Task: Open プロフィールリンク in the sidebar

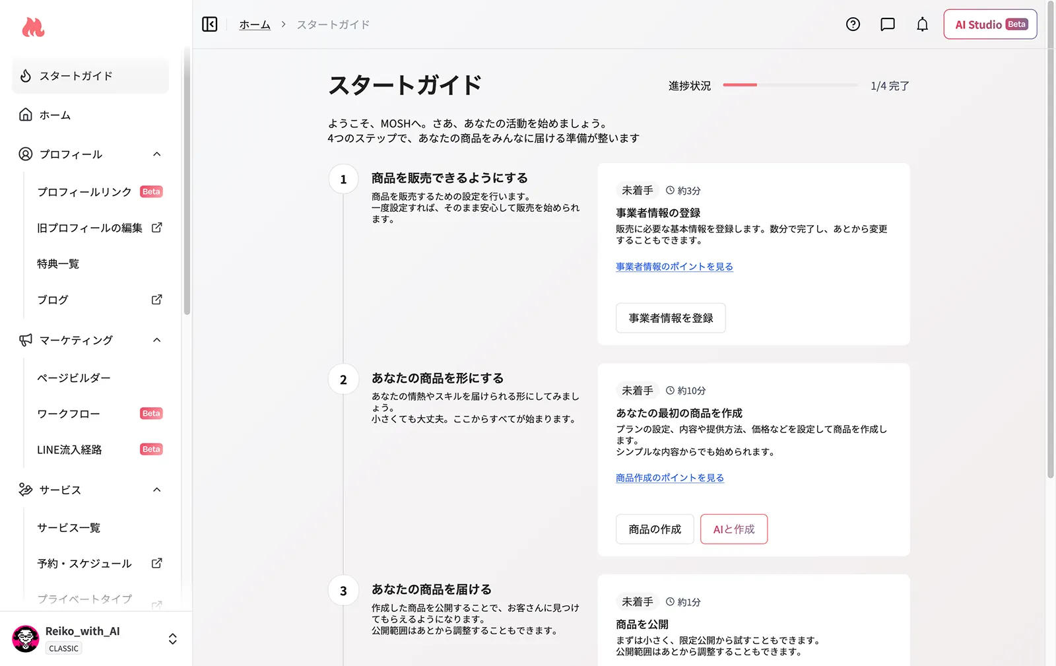Action: (x=84, y=192)
